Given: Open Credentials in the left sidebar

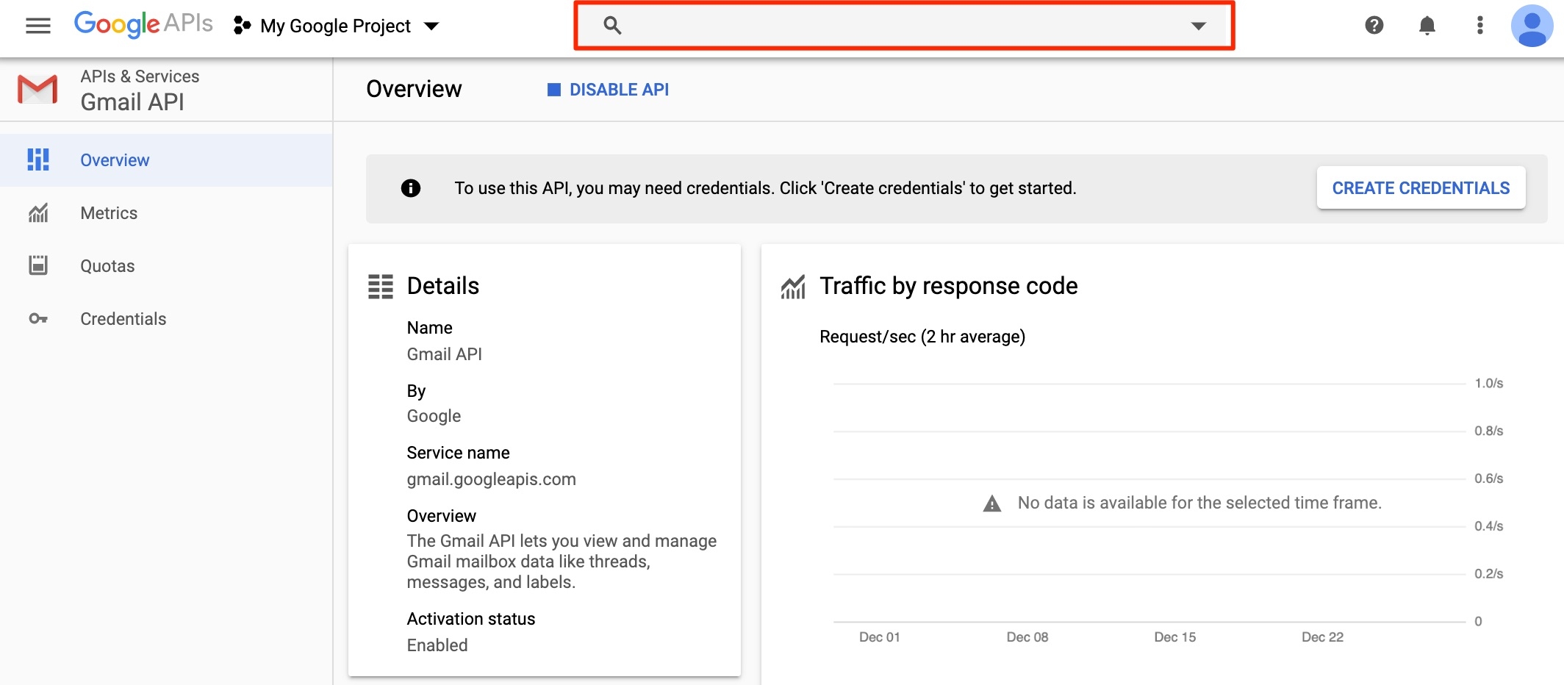Looking at the screenshot, I should click(123, 319).
